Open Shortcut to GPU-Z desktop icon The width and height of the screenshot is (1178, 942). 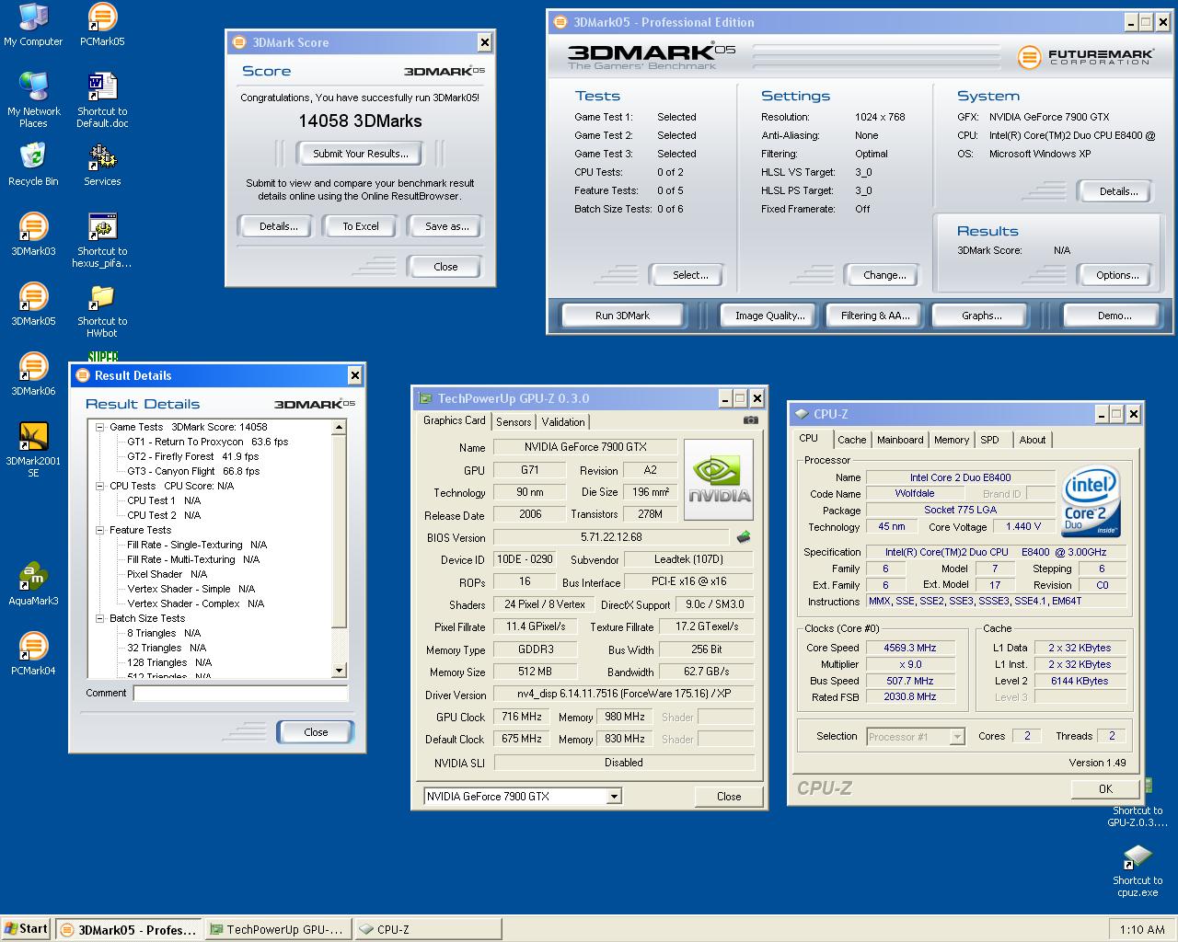(x=1138, y=816)
